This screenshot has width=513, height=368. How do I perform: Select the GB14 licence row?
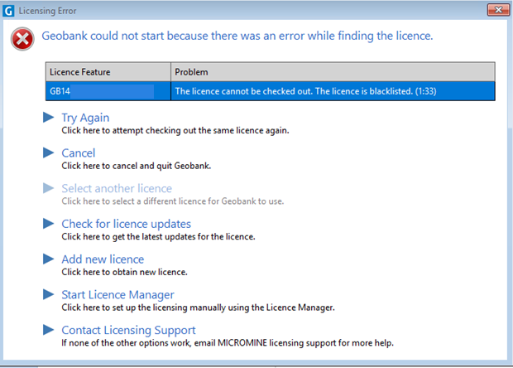pyautogui.click(x=270, y=90)
